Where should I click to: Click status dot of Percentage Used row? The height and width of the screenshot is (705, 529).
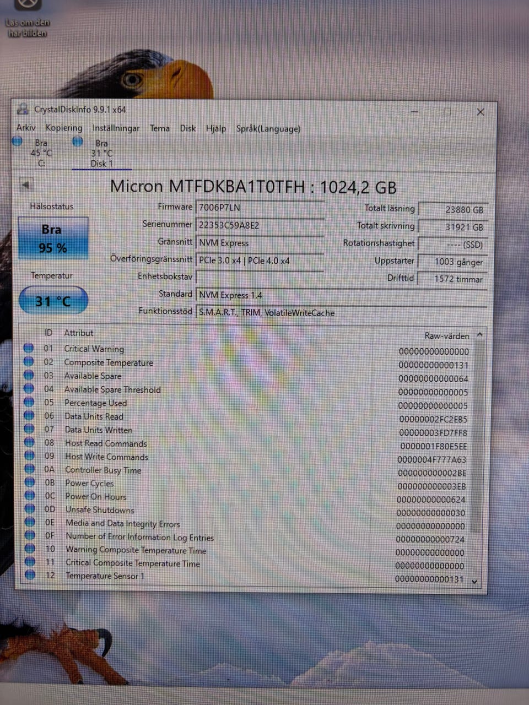pos(29,402)
